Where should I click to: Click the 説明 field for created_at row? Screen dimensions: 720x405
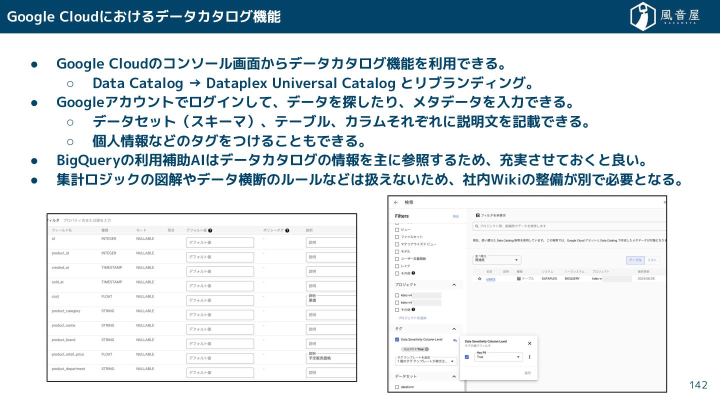click(x=331, y=271)
